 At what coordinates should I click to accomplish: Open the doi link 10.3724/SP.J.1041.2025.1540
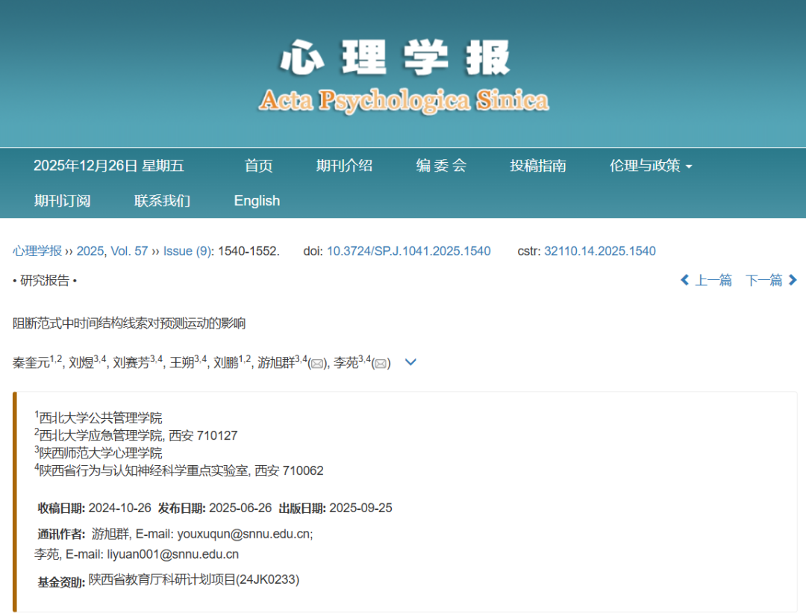click(x=408, y=251)
